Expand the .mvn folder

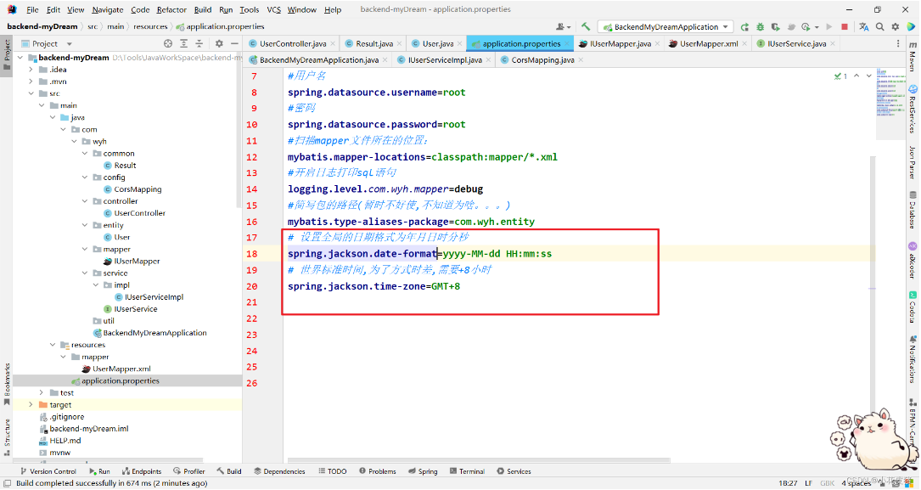coord(31,82)
